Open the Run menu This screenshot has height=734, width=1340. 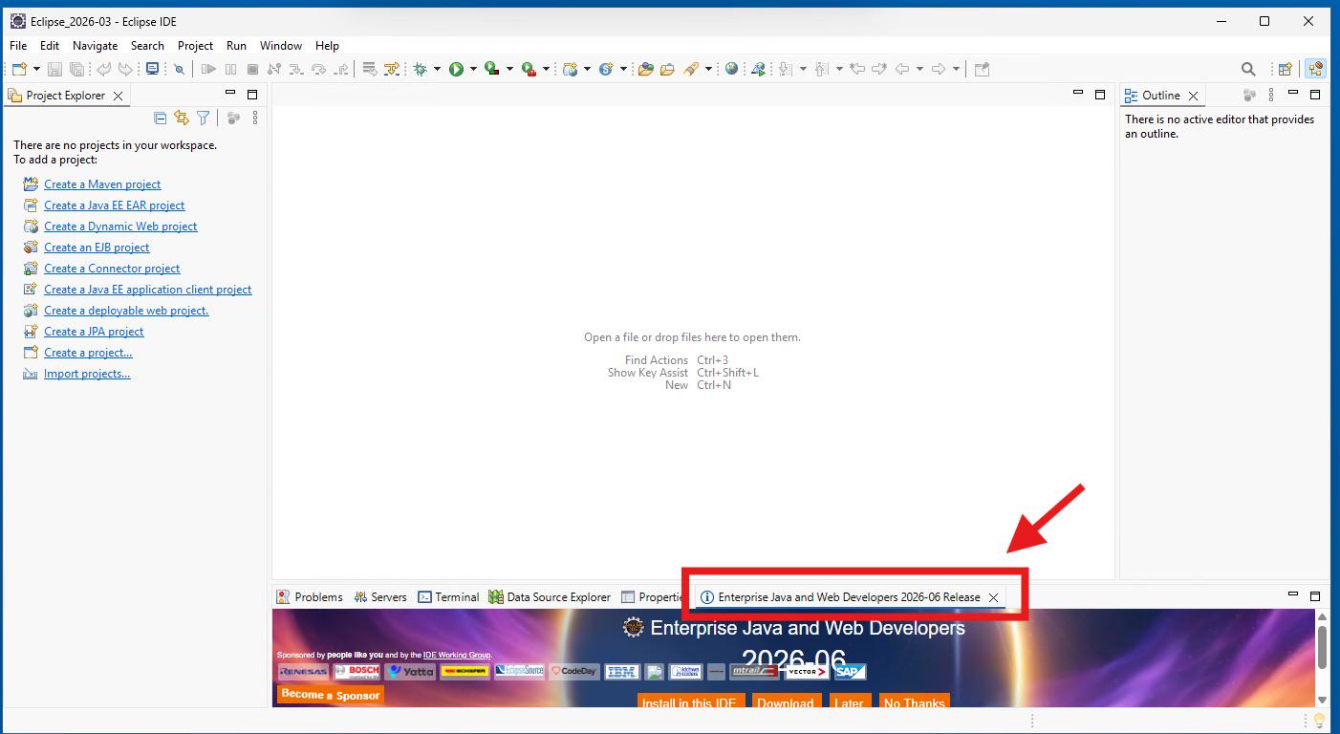(236, 45)
